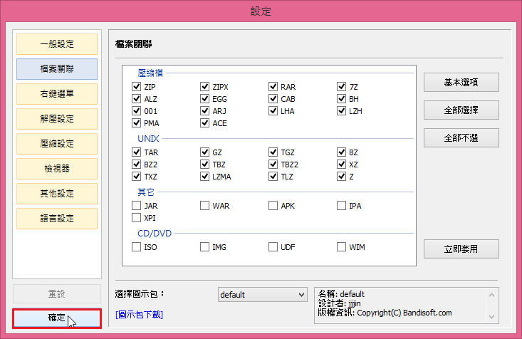This screenshot has width=522, height=339.
Task: Toggle the BH checkbox
Action: point(341,99)
